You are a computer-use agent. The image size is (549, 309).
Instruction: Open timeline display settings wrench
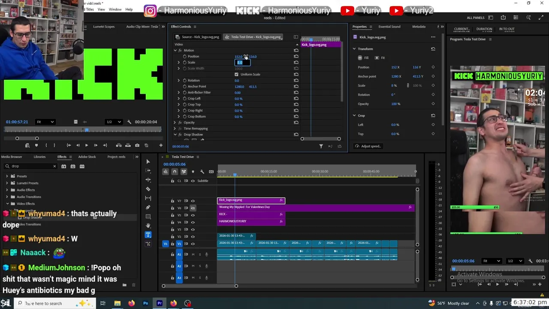[202, 172]
